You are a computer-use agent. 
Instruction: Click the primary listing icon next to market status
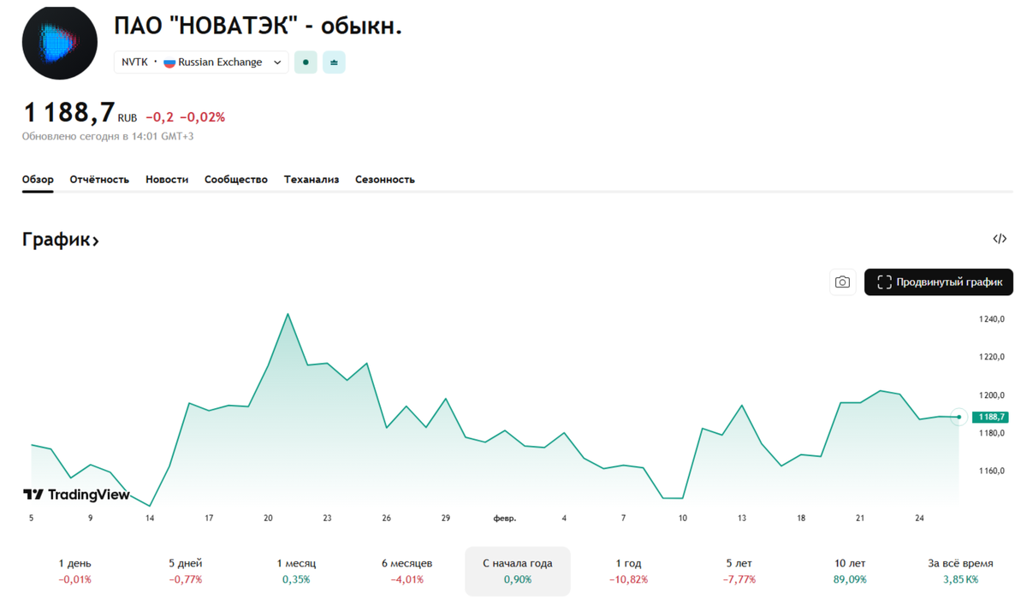pyautogui.click(x=334, y=62)
